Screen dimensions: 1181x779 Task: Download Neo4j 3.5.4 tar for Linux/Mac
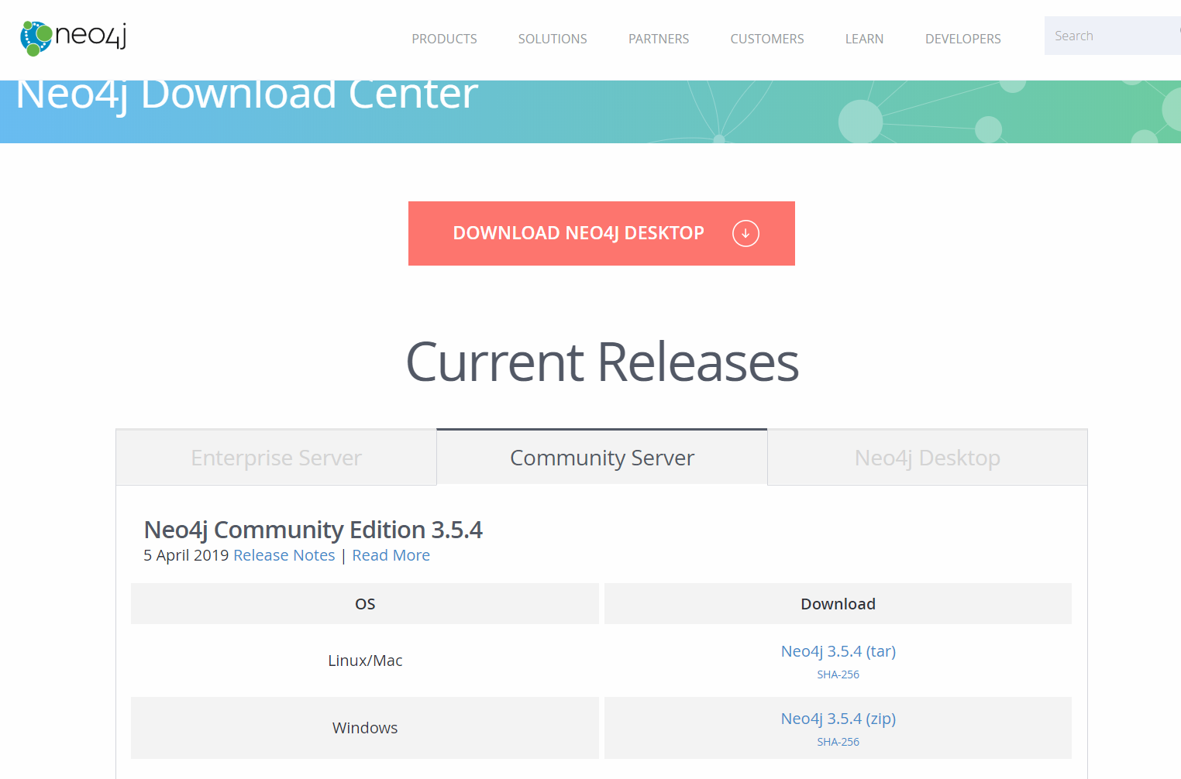(838, 651)
